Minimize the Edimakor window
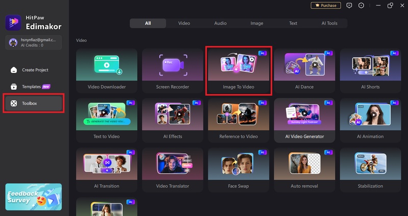 click(378, 6)
